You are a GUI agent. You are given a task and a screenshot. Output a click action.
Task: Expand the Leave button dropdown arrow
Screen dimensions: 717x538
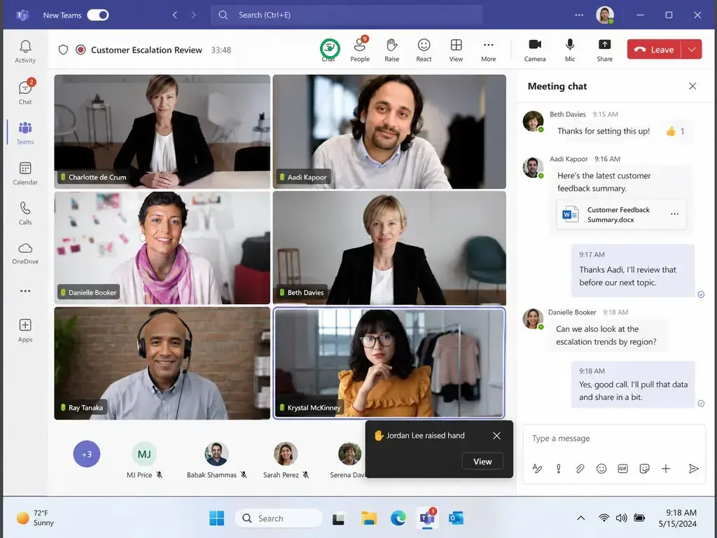click(x=692, y=50)
